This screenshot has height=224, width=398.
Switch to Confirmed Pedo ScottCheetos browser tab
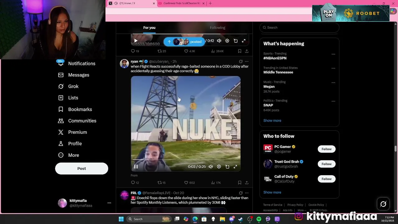[x=182, y=3]
